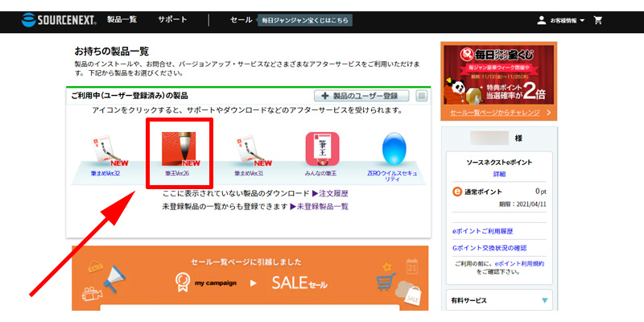Open the SOURCENEXT logo home link

pyautogui.click(x=59, y=19)
